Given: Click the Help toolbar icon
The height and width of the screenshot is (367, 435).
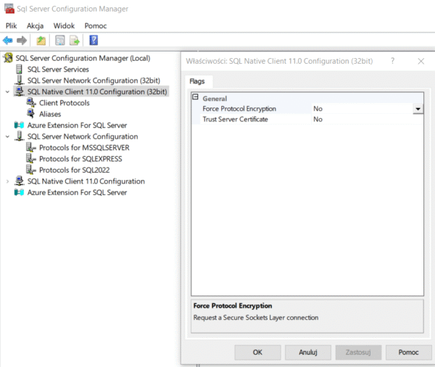Looking at the screenshot, I should click(94, 40).
